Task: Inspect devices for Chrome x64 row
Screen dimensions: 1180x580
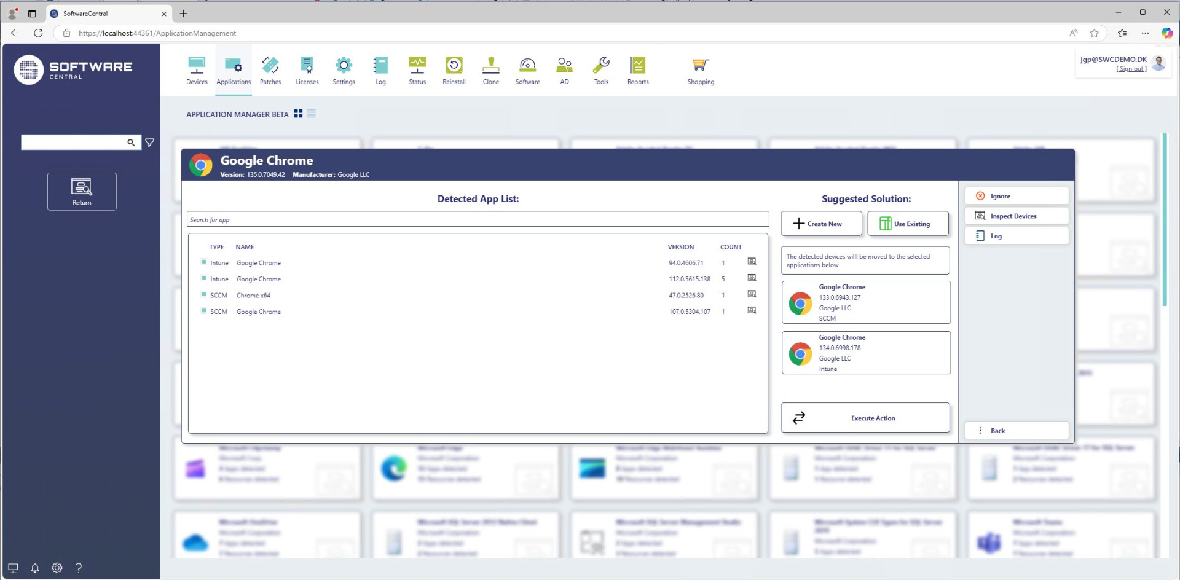Action: (752, 294)
